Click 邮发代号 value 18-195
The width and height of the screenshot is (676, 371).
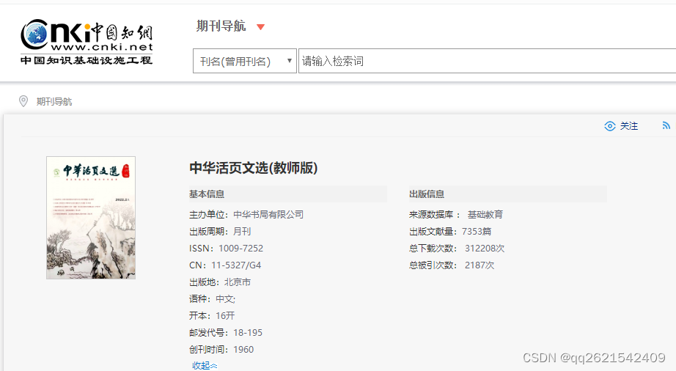pyautogui.click(x=248, y=333)
